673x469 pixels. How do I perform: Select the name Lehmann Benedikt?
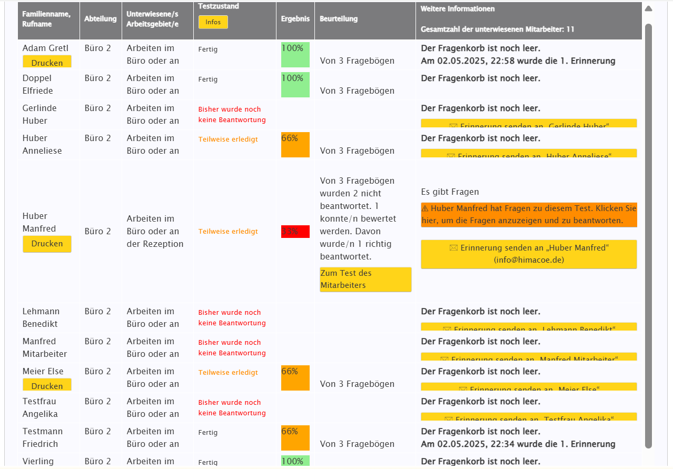pyautogui.click(x=41, y=317)
